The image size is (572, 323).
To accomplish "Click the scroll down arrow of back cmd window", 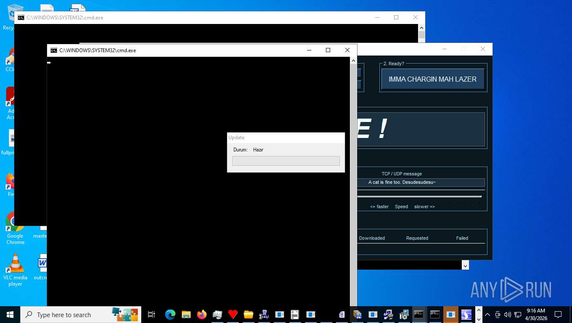I will (x=465, y=265).
